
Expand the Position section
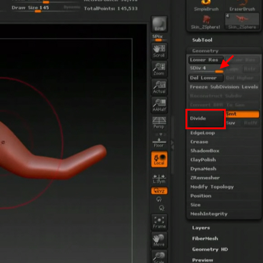click(x=201, y=196)
